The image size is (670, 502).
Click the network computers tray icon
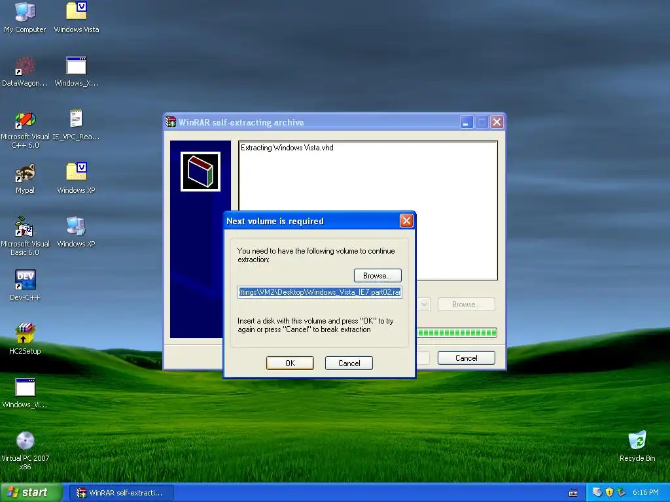point(597,492)
